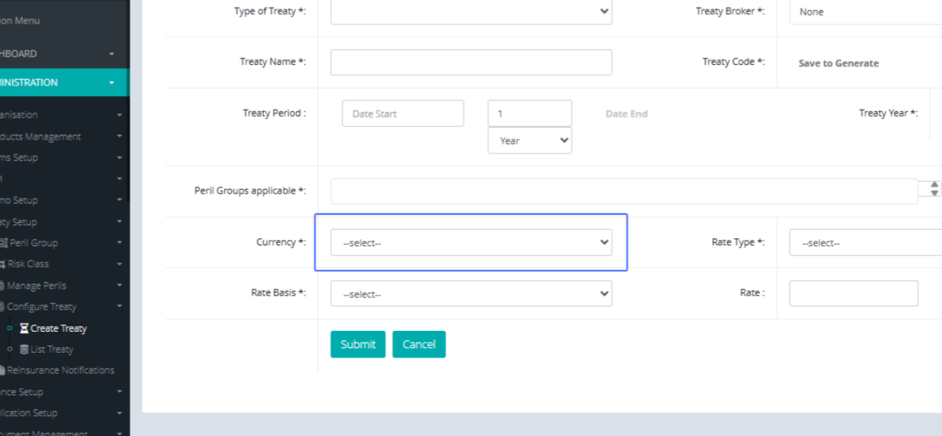Click the Date Start input field

(403, 113)
